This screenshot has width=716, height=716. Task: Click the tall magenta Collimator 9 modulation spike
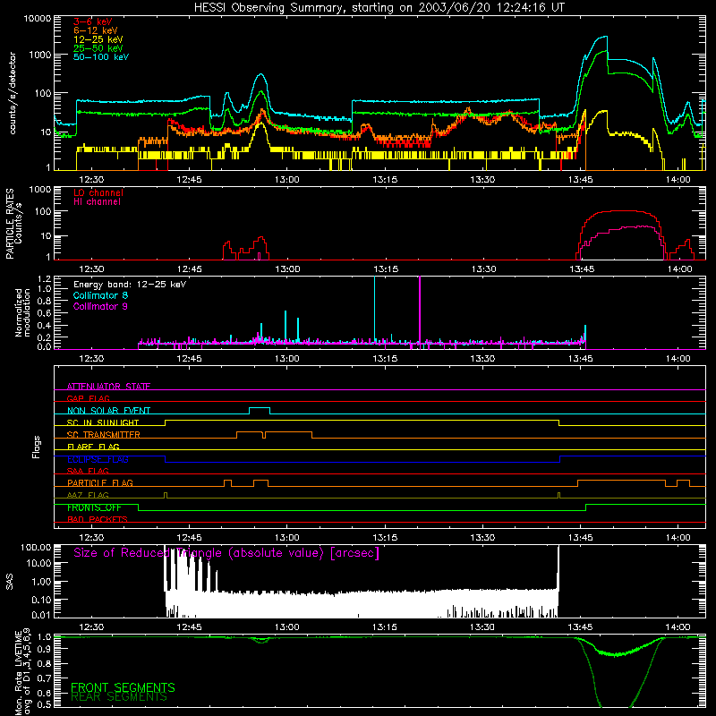coord(420,311)
